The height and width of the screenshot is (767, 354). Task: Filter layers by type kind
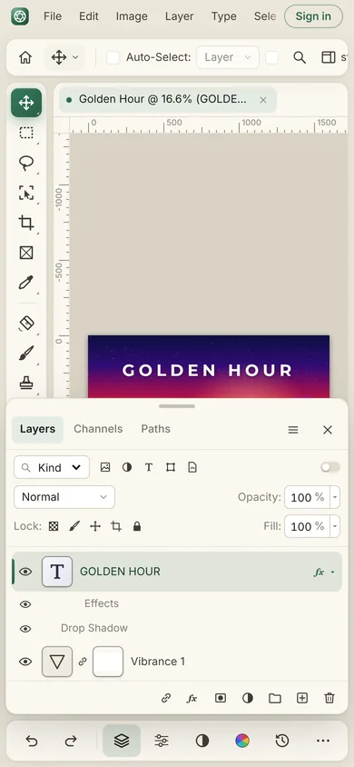pyautogui.click(x=149, y=467)
